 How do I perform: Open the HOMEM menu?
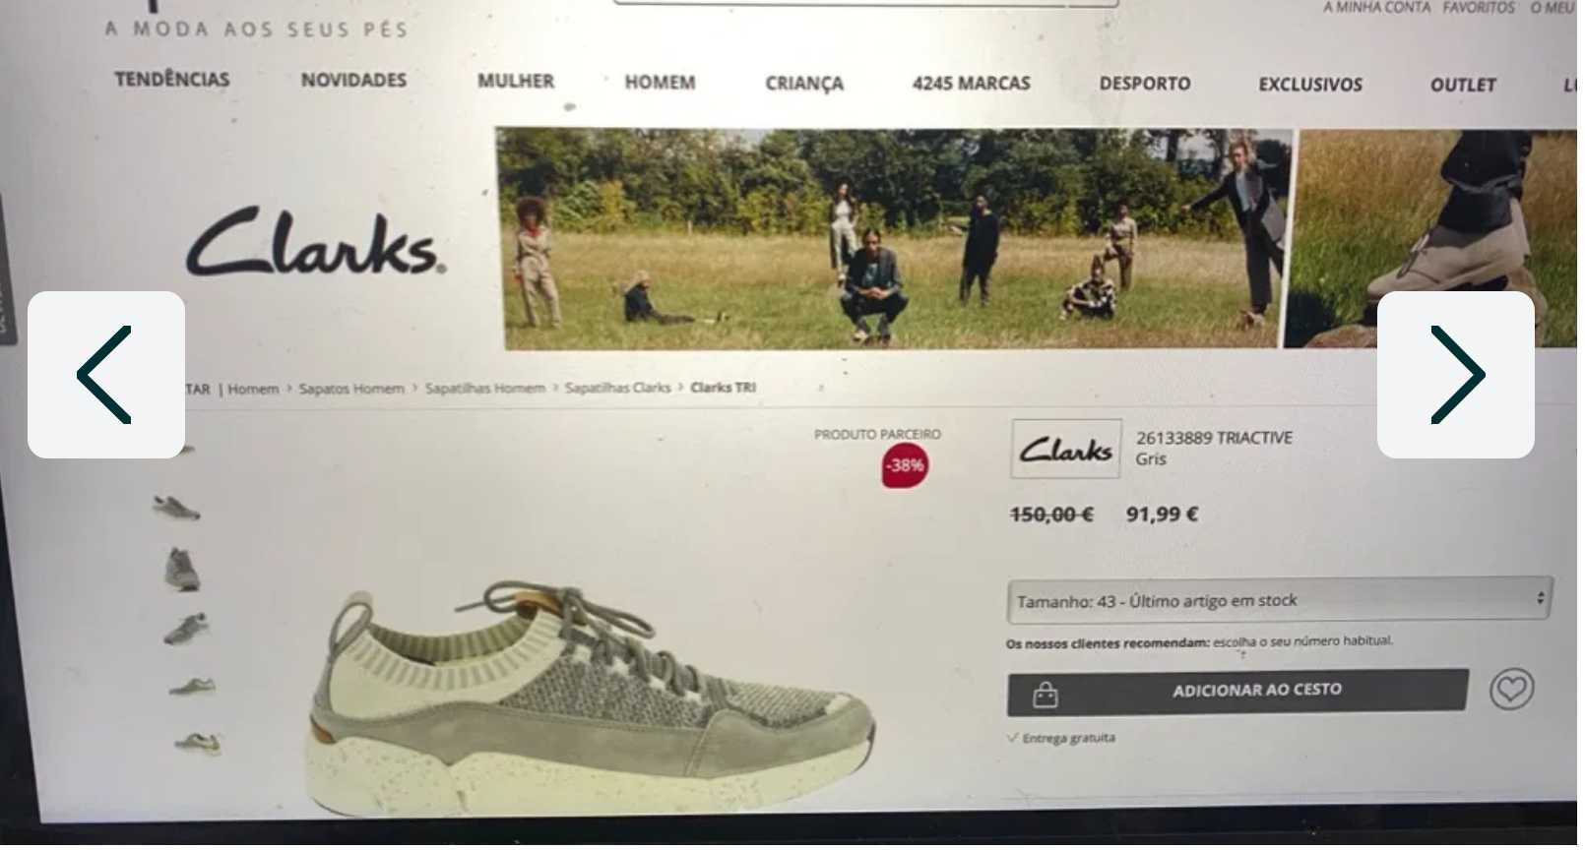coord(662,83)
